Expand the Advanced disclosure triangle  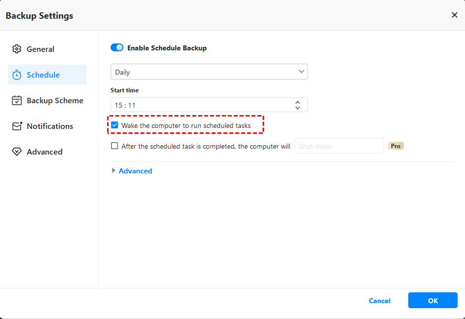coord(114,171)
